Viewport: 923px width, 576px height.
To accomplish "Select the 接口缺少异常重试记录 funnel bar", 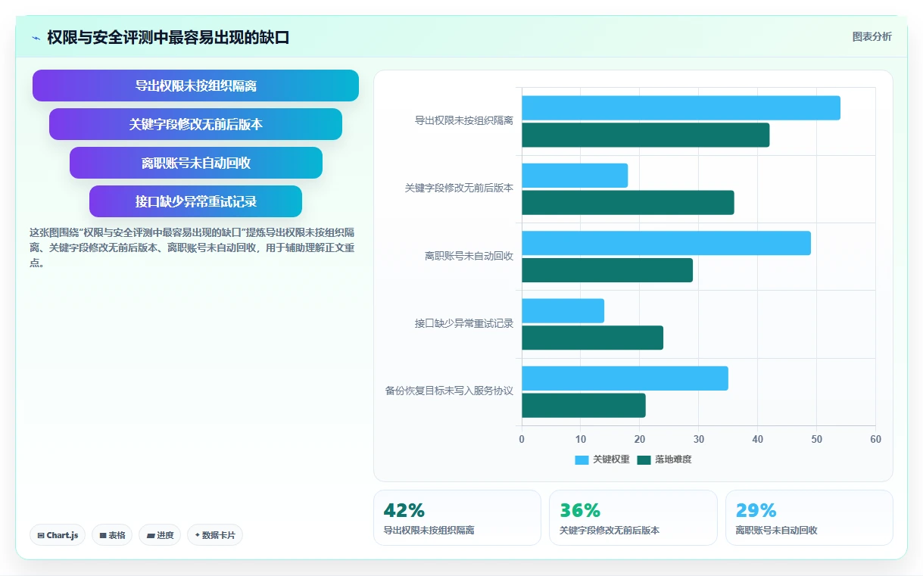I will point(195,201).
